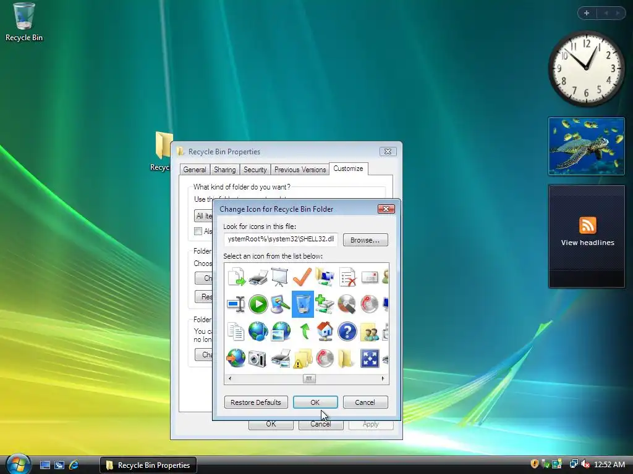633x474 pixels.
Task: Select the text rename cursor icon
Action: coord(236,304)
